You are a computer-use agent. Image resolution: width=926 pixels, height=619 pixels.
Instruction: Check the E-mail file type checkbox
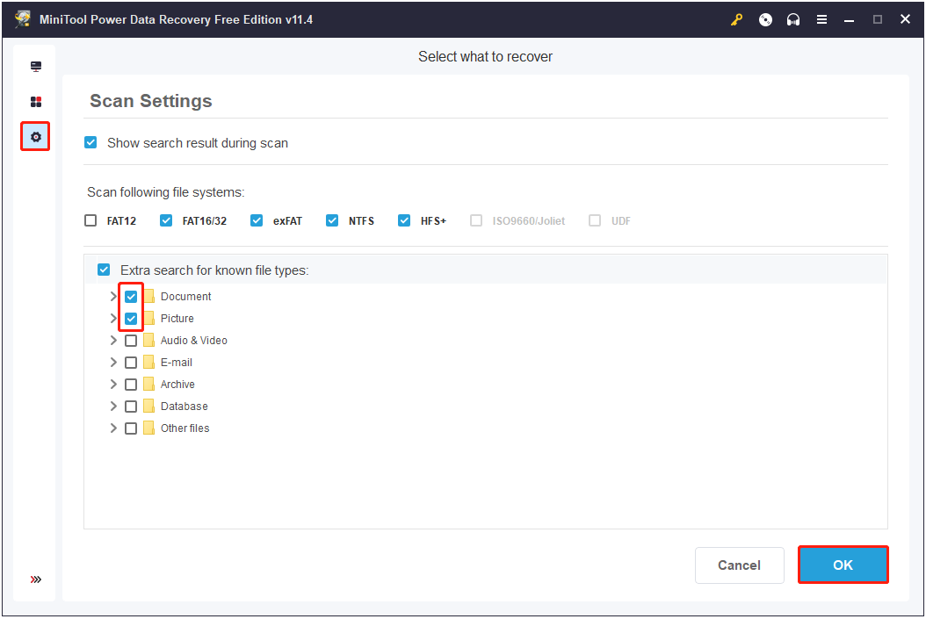(x=131, y=363)
